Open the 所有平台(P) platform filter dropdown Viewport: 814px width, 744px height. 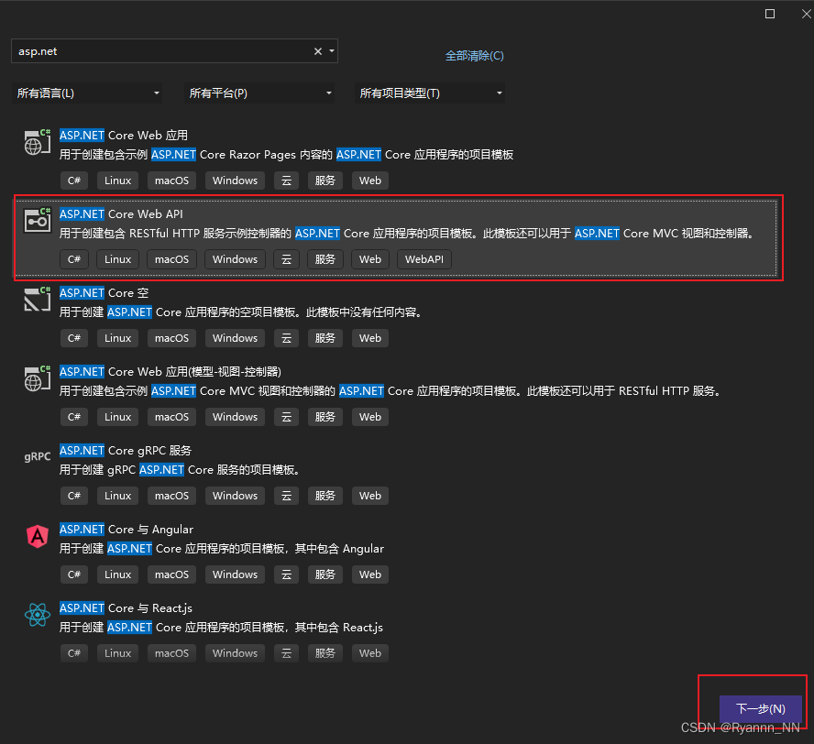[x=259, y=93]
